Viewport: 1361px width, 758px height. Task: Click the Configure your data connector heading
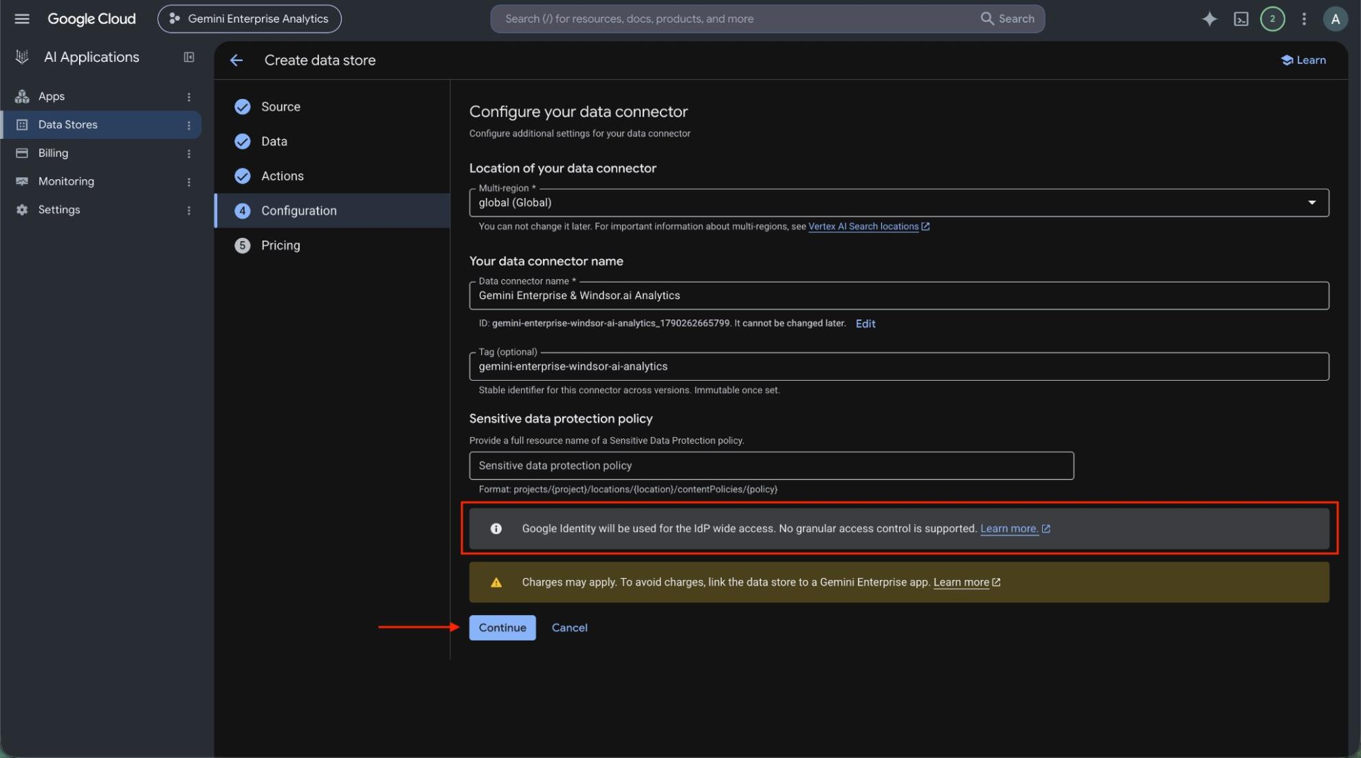pos(578,111)
